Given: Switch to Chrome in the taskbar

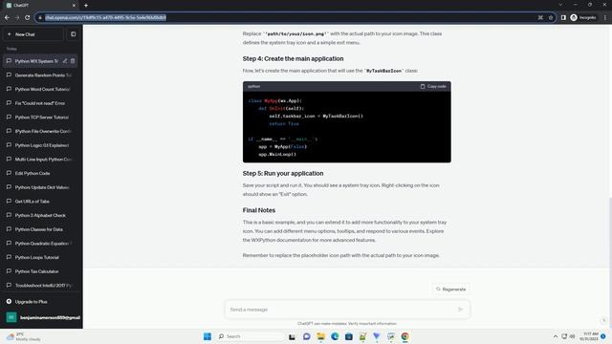Looking at the screenshot, I should coord(405,336).
